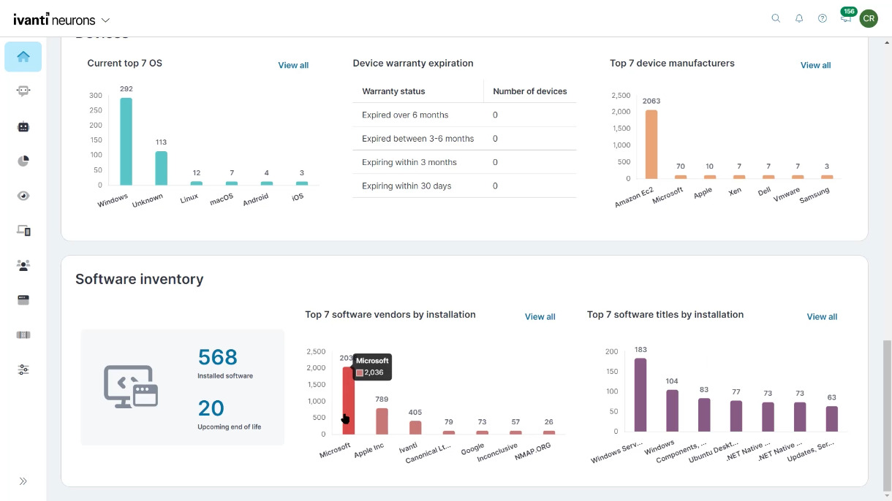Click the eye icon in the sidebar
The image size is (892, 501).
23,196
